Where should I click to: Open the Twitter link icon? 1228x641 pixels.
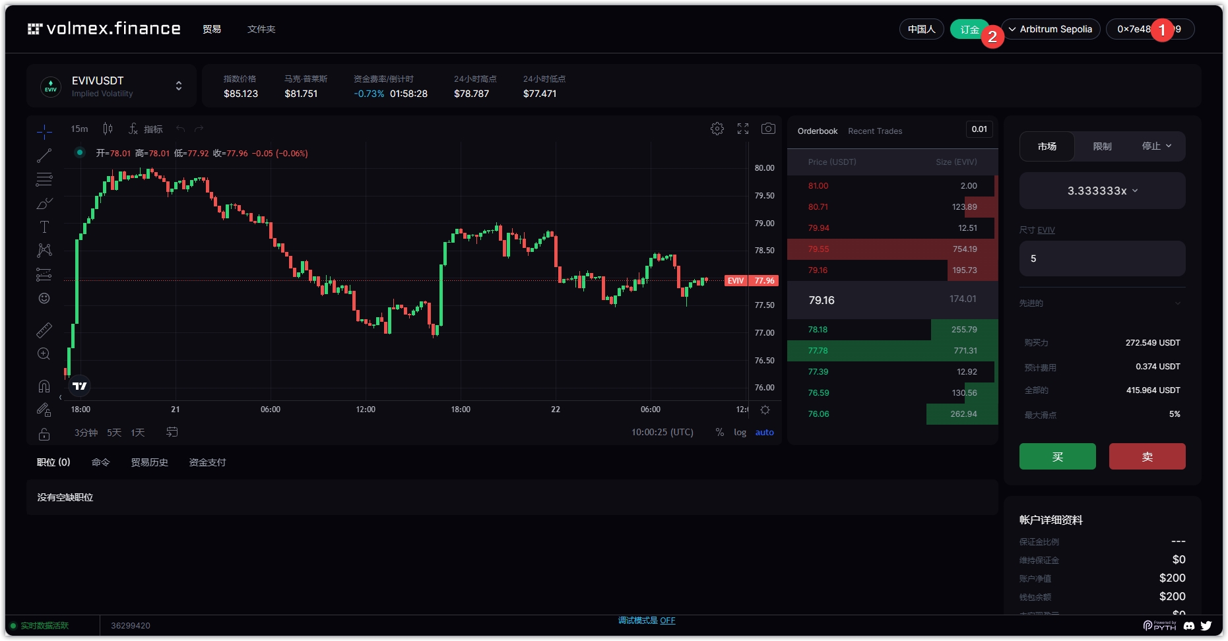pyautogui.click(x=1206, y=626)
